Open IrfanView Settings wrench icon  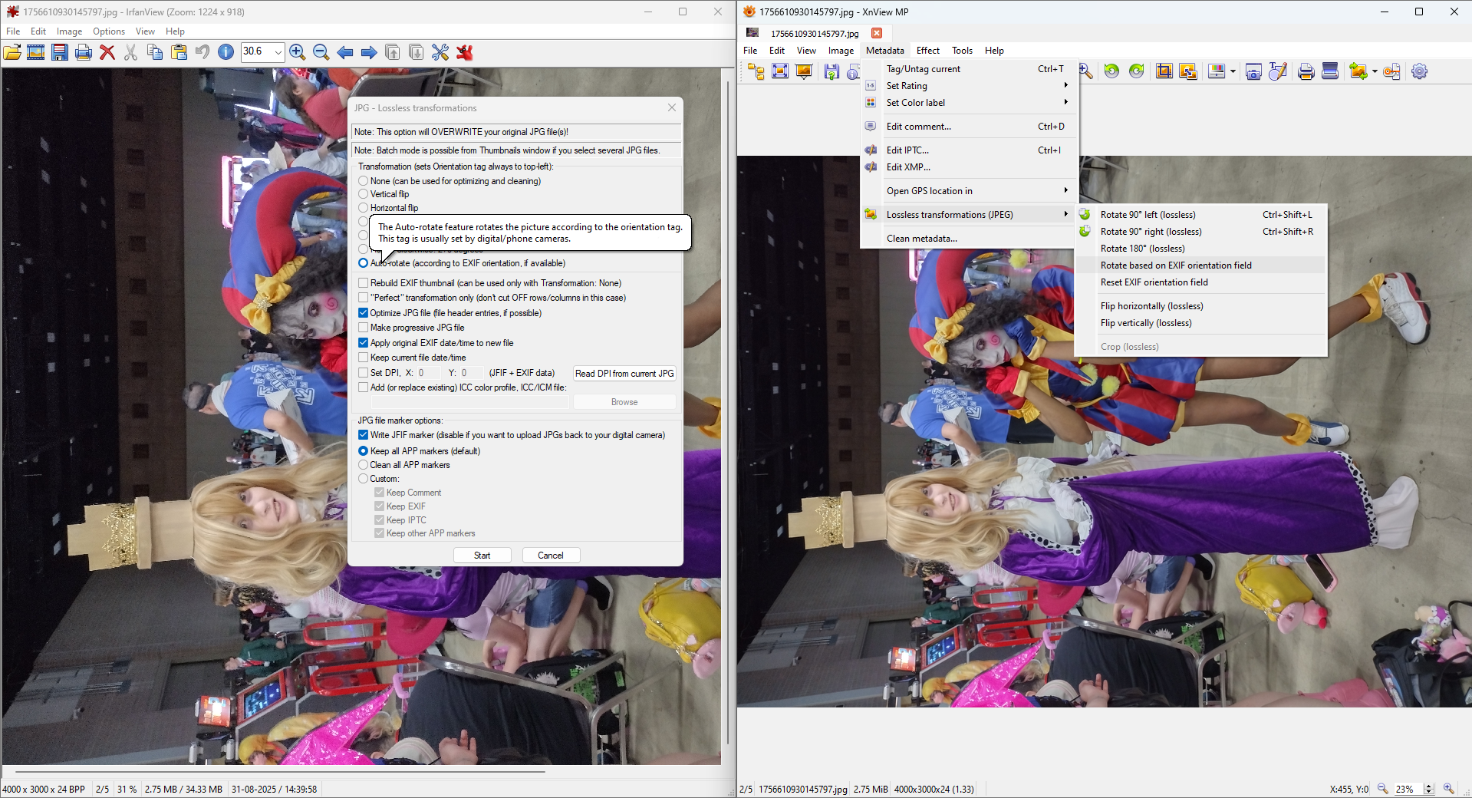click(x=440, y=52)
